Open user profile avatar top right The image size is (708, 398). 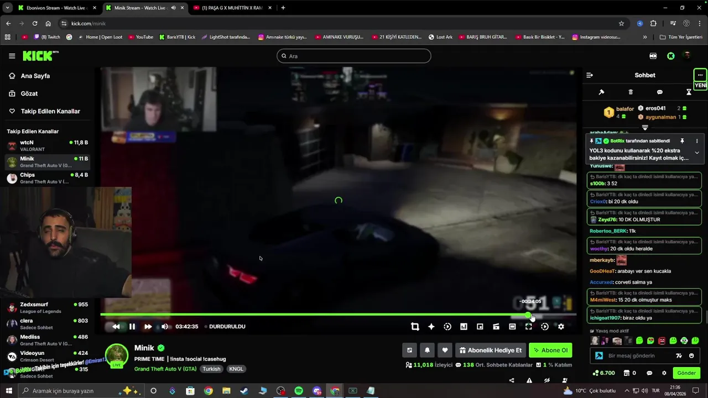pyautogui.click(x=687, y=56)
